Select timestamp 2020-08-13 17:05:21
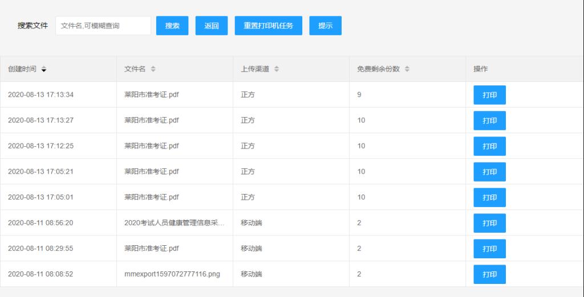The width and height of the screenshot is (584, 297). tap(40, 172)
